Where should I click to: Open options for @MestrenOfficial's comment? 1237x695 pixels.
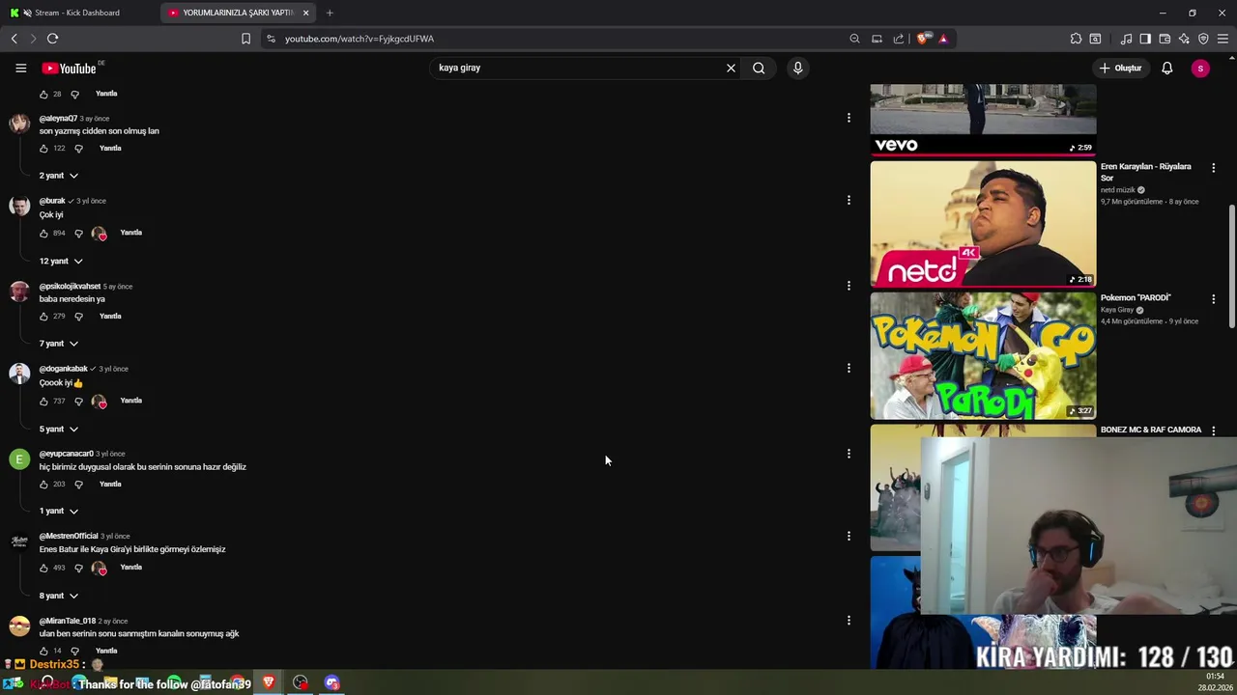(x=849, y=536)
